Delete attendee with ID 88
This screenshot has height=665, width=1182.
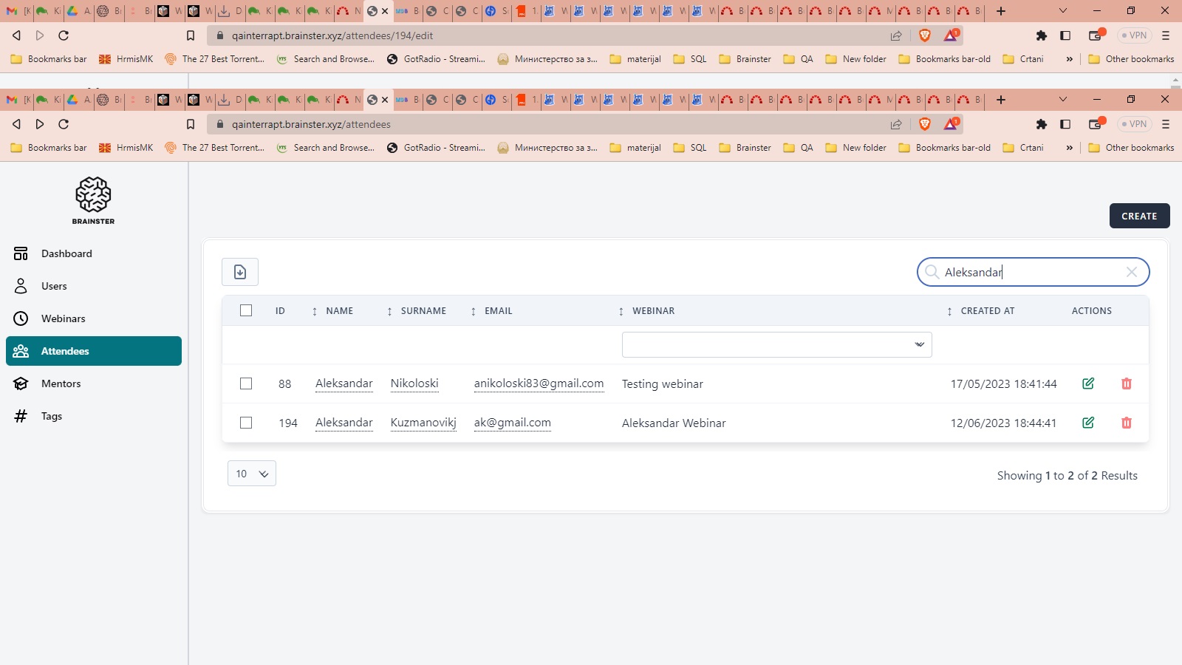[x=1126, y=383]
